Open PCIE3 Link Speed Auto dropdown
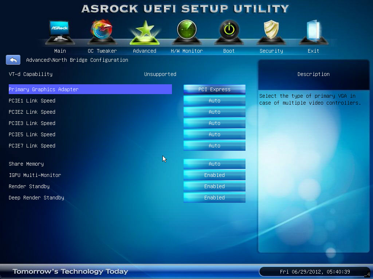Screen dimensions: 373x279 [214, 123]
